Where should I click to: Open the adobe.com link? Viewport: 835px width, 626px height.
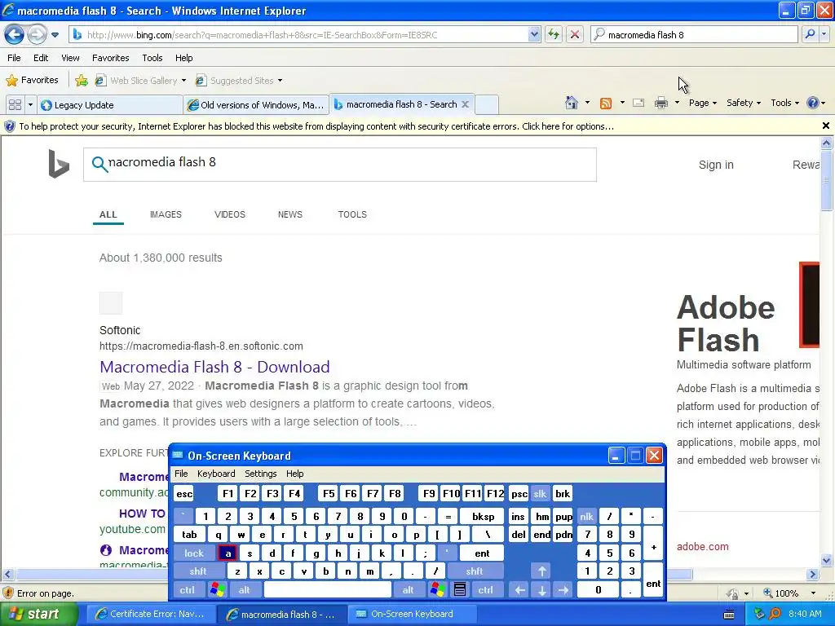click(702, 547)
